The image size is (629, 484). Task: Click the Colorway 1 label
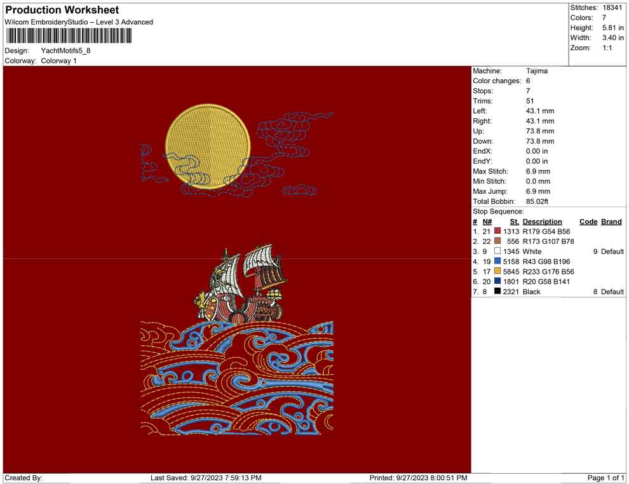pyautogui.click(x=59, y=62)
